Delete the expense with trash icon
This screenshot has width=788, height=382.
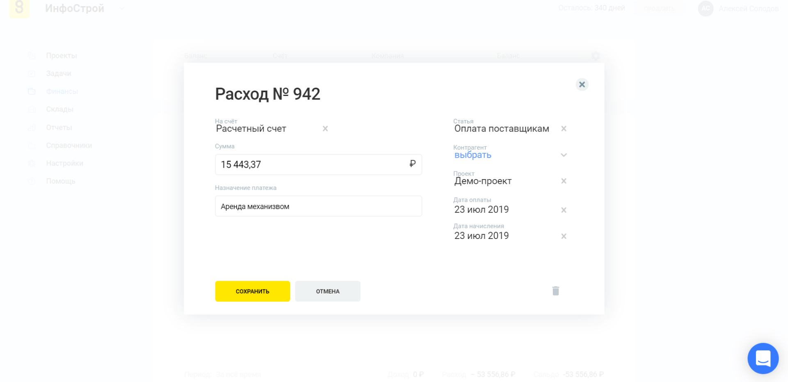pos(556,291)
